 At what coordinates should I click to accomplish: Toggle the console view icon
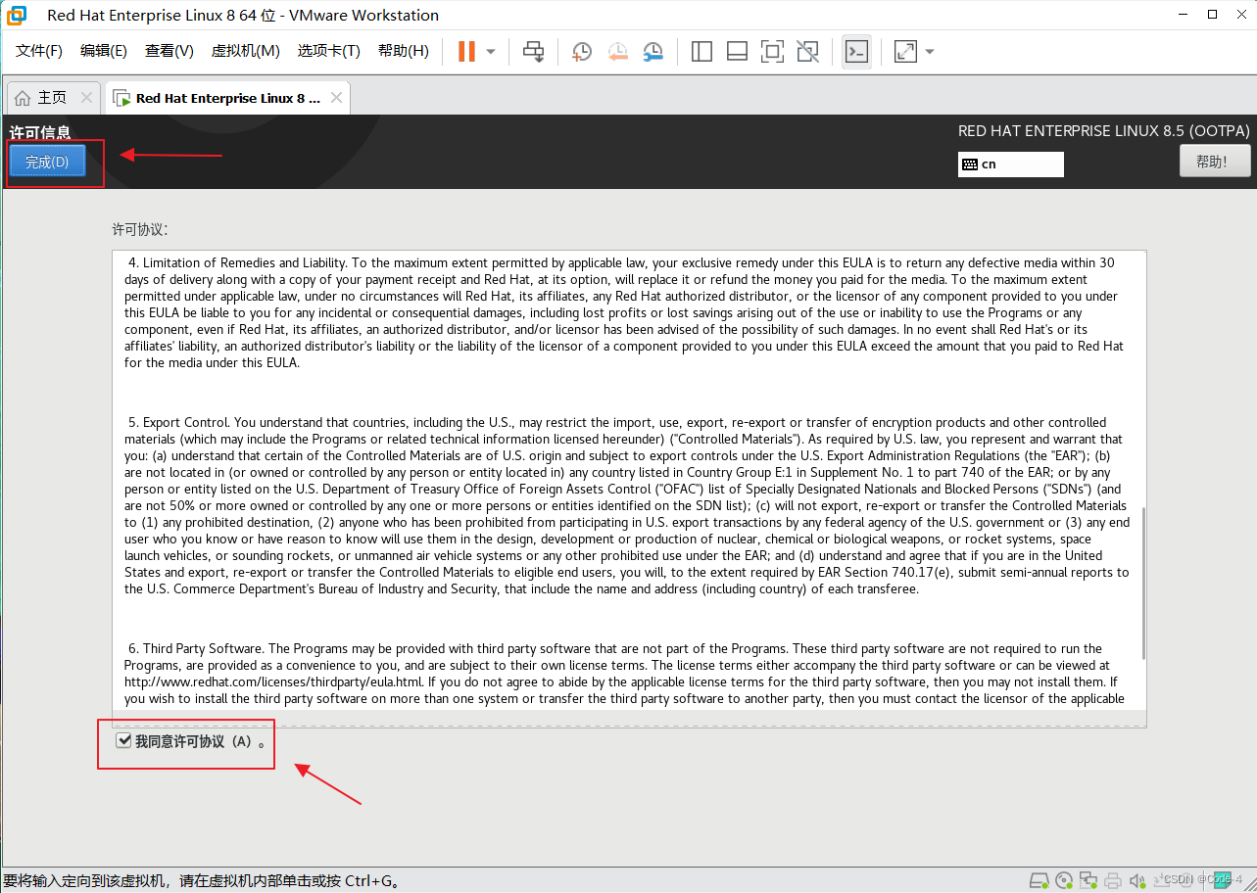coord(856,51)
